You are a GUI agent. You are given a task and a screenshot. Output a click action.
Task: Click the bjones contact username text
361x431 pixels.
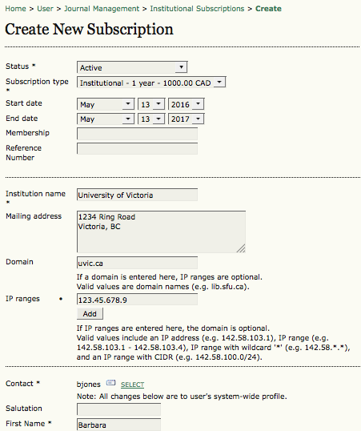tap(89, 385)
